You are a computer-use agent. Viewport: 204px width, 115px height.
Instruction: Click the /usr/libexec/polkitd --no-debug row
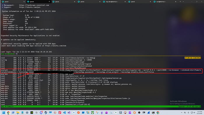(48, 58)
